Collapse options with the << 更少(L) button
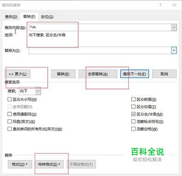The image size is (182, 176). (18, 74)
